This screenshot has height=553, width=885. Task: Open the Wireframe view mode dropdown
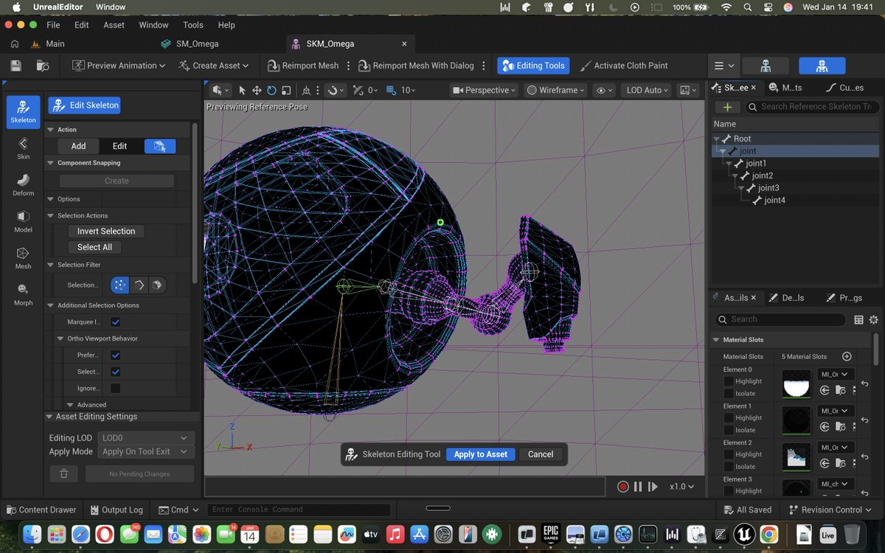tap(556, 90)
